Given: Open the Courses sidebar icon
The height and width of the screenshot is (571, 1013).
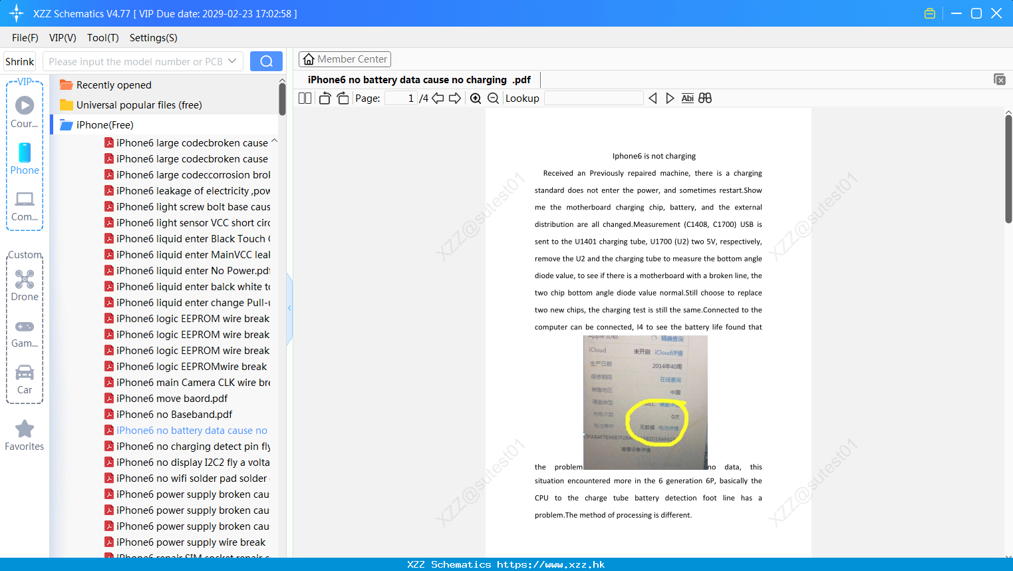Looking at the screenshot, I should [x=25, y=111].
